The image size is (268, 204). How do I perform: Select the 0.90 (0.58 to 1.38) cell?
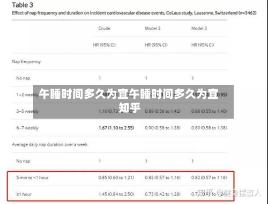pos(162,128)
